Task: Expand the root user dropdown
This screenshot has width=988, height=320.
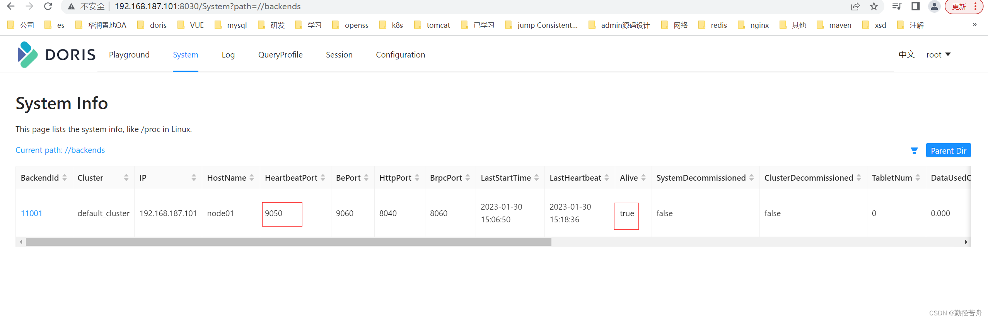Action: pos(939,55)
